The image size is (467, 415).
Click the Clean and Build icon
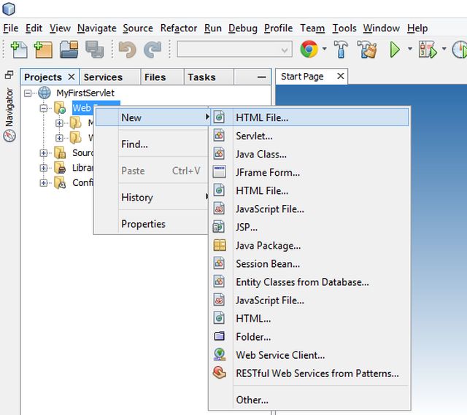tap(367, 49)
